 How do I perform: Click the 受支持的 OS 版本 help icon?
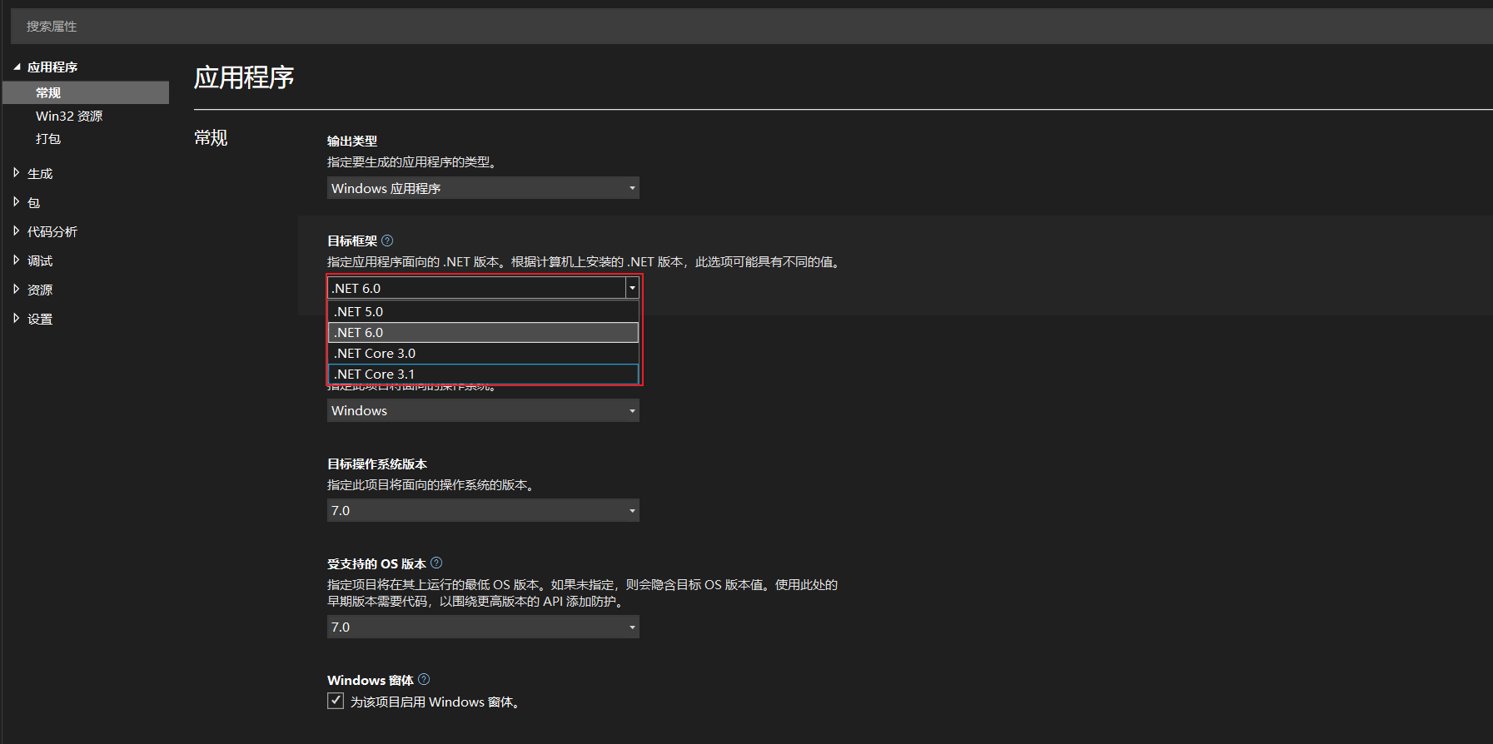[x=436, y=563]
